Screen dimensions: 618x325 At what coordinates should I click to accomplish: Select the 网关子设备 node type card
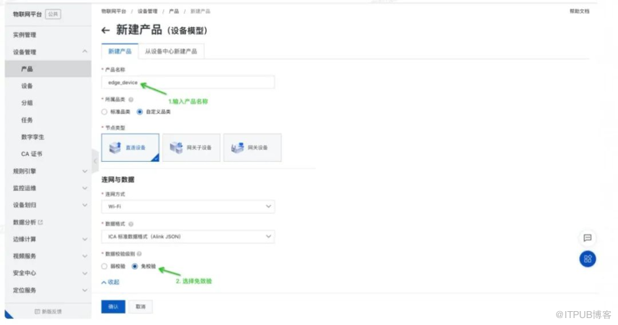[x=191, y=147]
